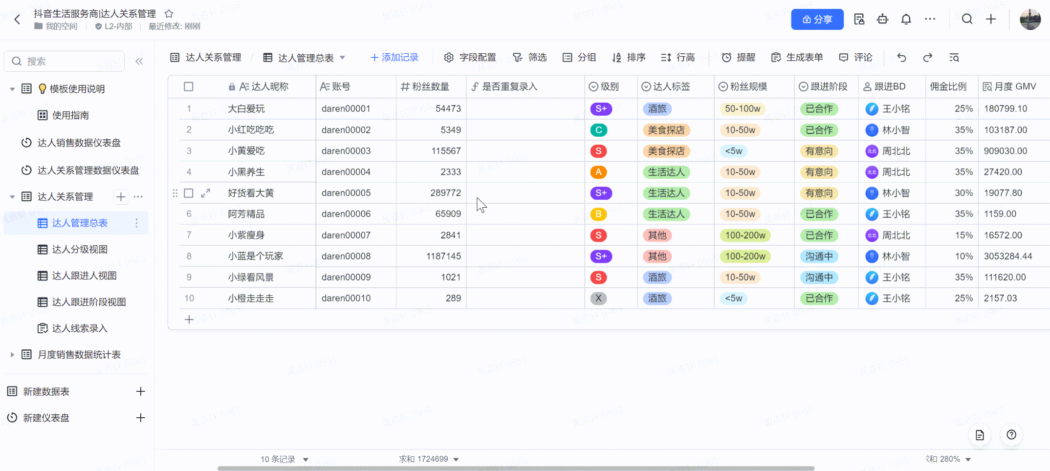Open the 达人分级视图 view
The width and height of the screenshot is (1050, 471).
point(80,249)
